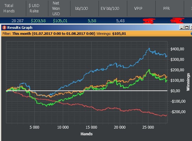
Task: Click the bb/100 column header
Action: [x=81, y=8]
